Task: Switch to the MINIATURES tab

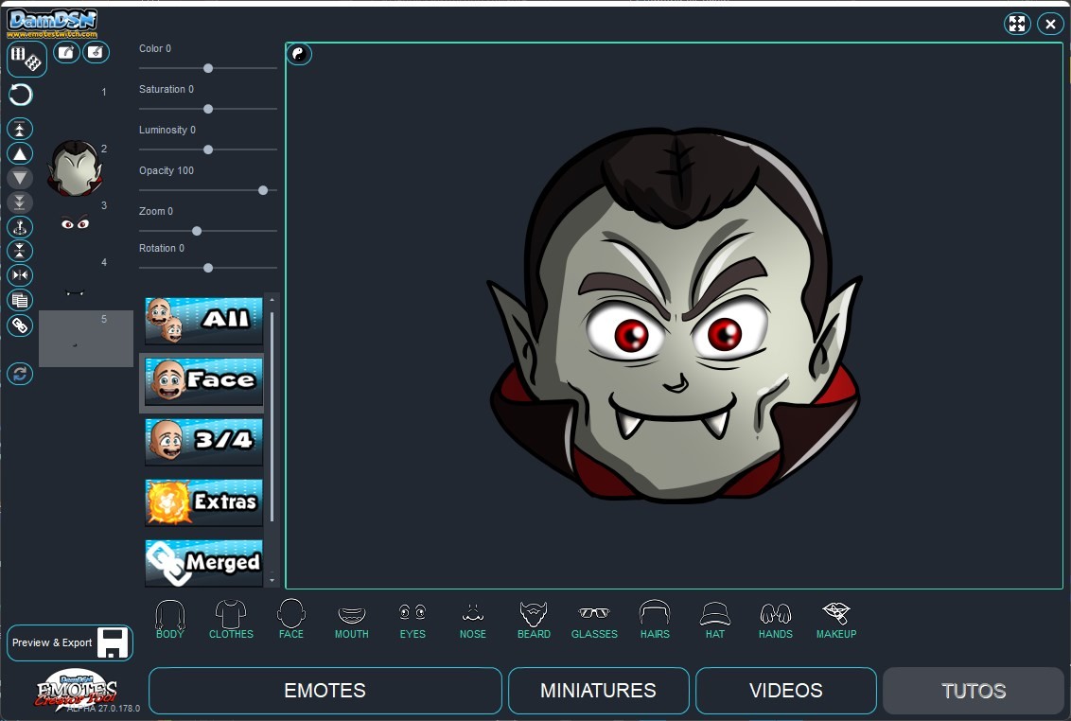Action: pos(598,691)
